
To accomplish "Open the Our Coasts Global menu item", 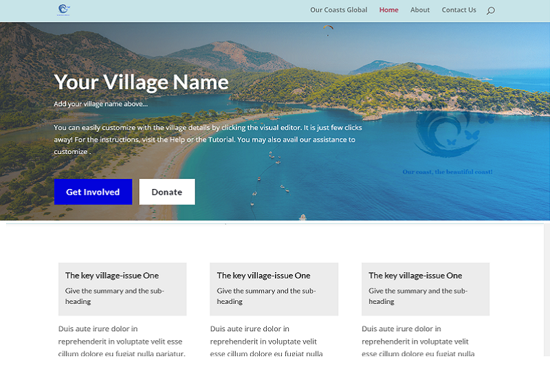I will pos(338,10).
